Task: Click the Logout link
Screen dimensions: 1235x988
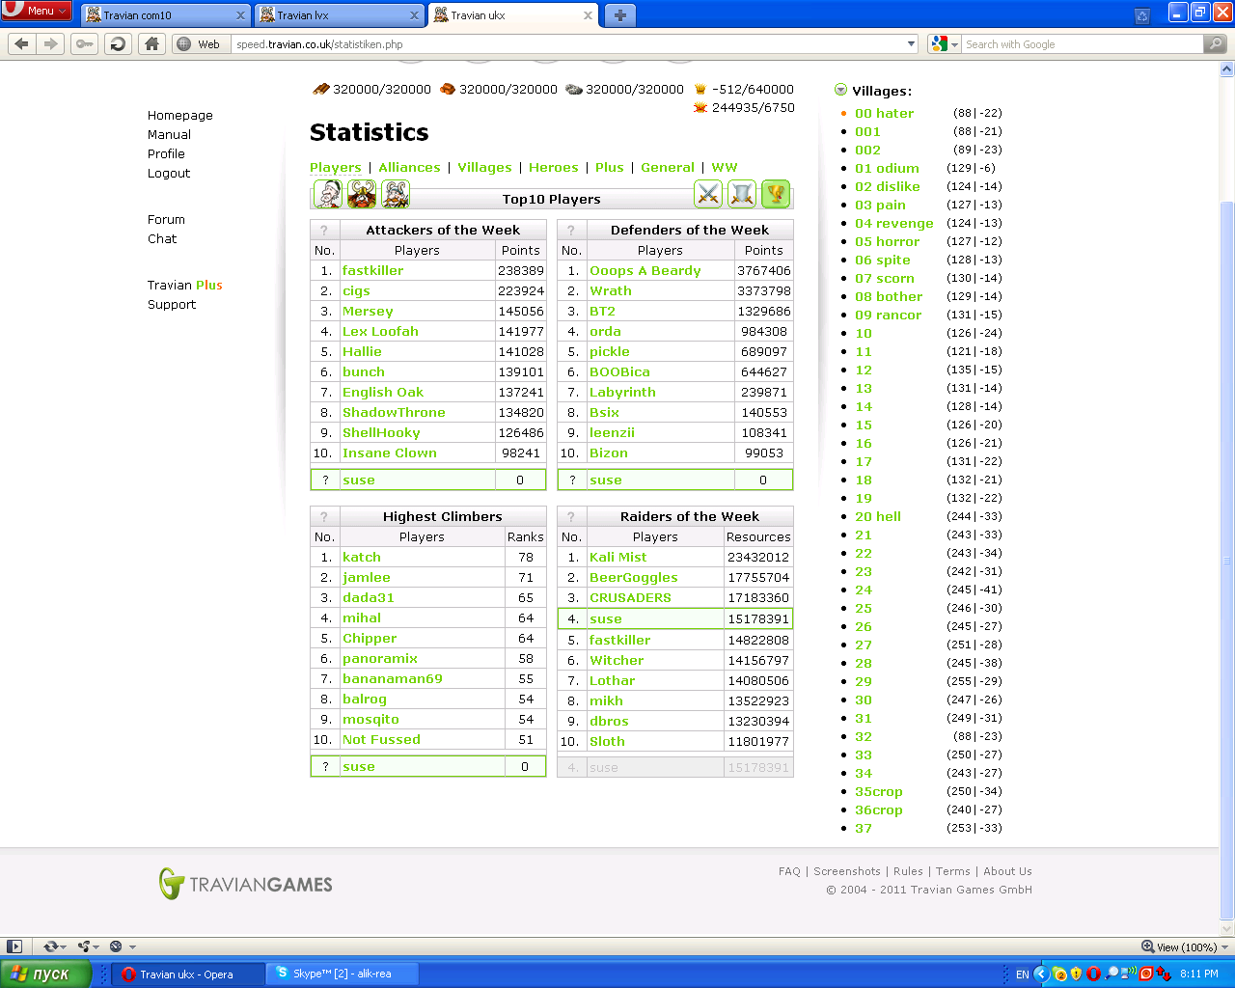Action: (x=169, y=173)
